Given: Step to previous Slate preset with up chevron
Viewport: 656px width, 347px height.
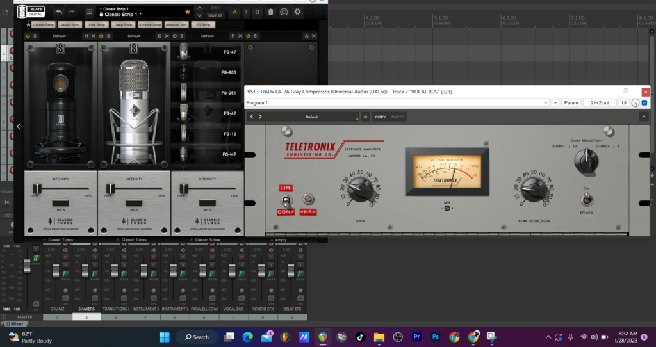Looking at the screenshot, I should (x=200, y=8).
